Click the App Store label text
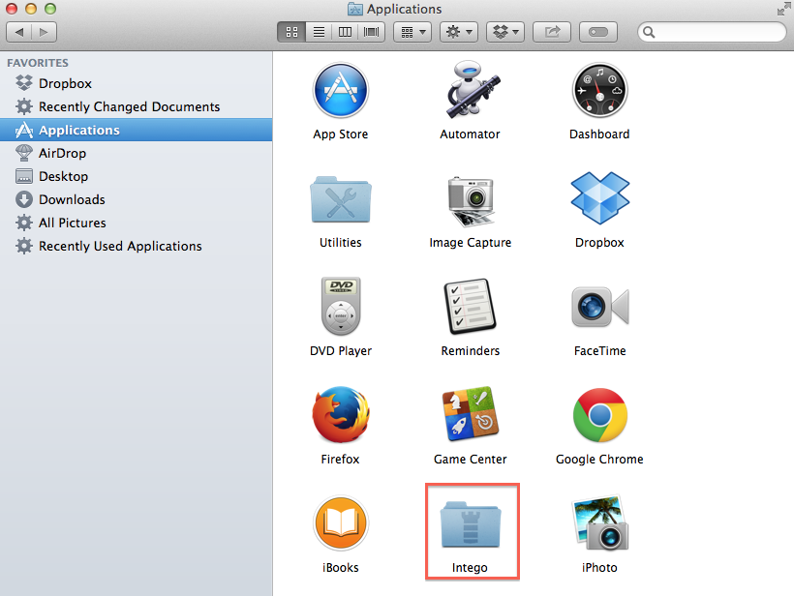Viewport: 794px width, 596px height. pos(340,134)
